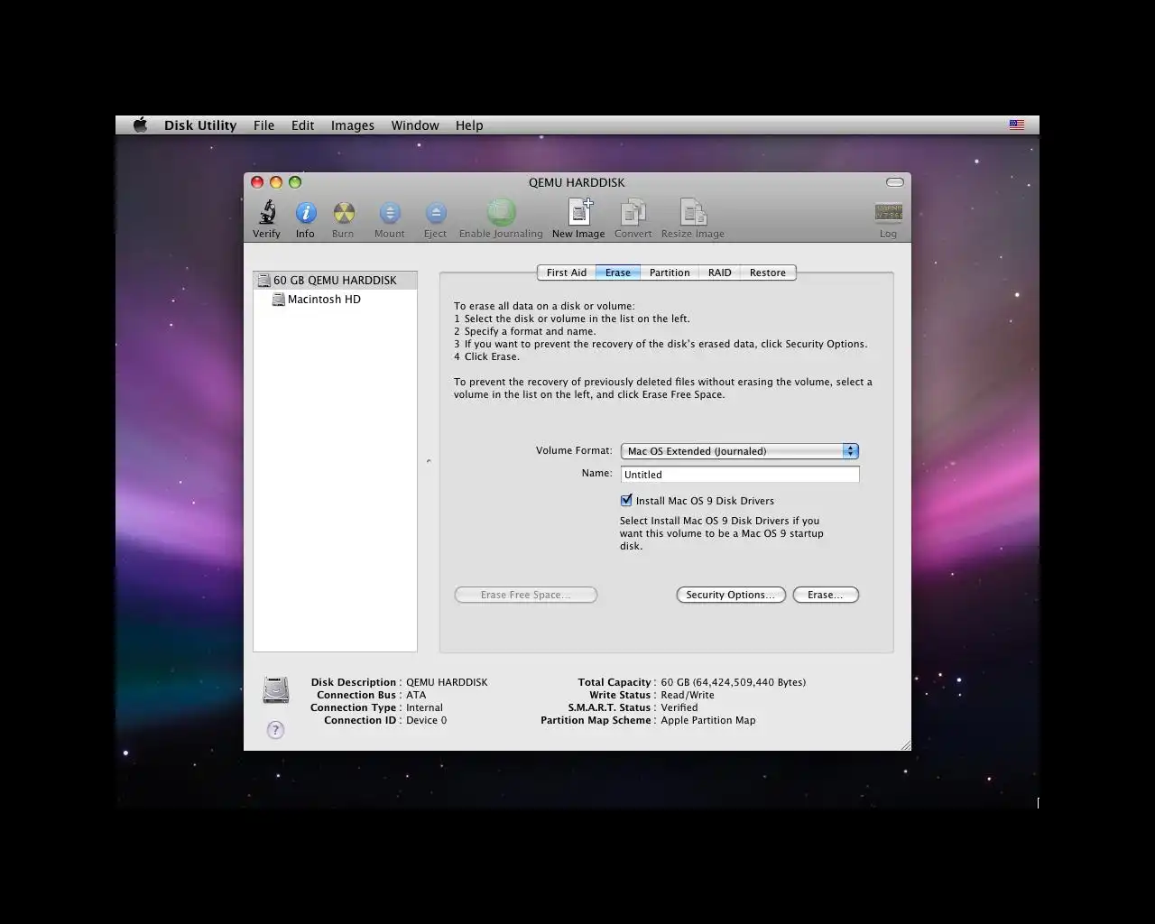Uncheck Install Mac OS 9 Disk Drivers

click(x=626, y=500)
